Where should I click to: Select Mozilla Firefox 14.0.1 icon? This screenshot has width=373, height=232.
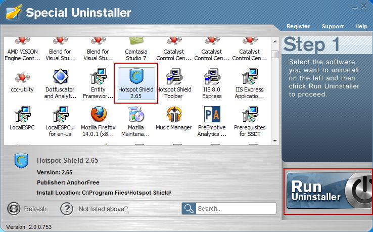point(98,114)
